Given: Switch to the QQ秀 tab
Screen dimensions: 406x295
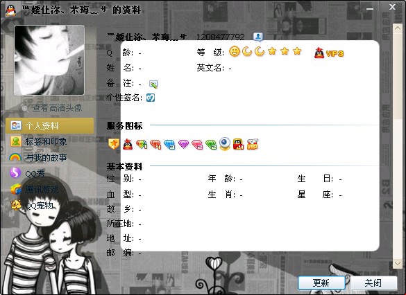Looking at the screenshot, I should [49, 173].
